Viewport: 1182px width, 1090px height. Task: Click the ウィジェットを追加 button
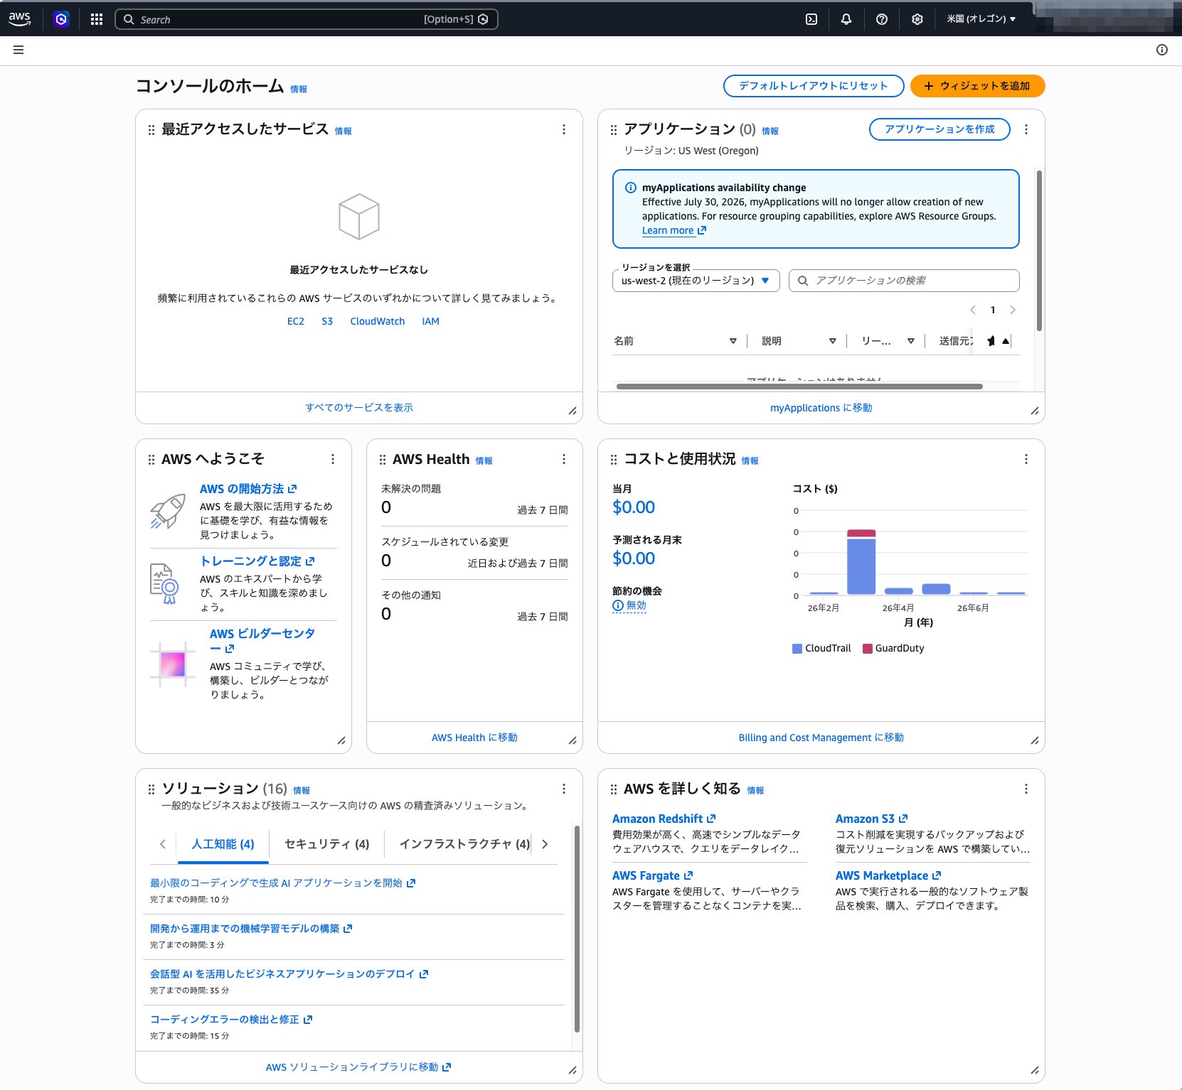pyautogui.click(x=978, y=86)
